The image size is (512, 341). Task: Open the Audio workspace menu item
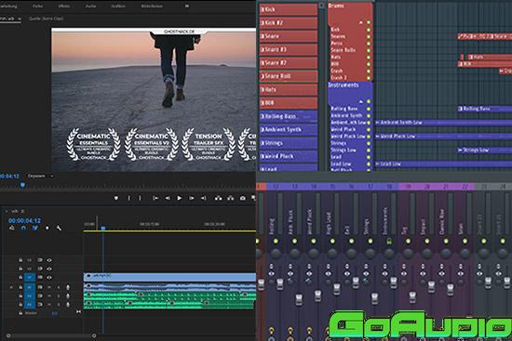(x=91, y=6)
